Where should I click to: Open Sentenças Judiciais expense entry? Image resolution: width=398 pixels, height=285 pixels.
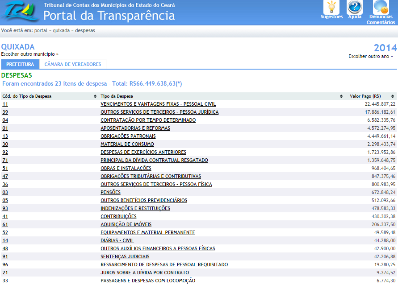click(126, 256)
